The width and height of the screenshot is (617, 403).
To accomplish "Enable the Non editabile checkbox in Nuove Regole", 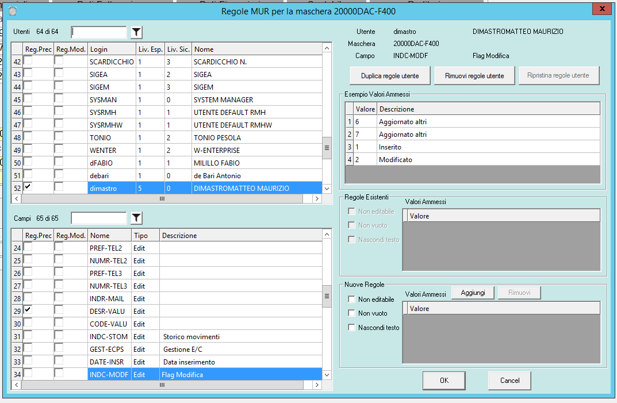I will pos(351,300).
